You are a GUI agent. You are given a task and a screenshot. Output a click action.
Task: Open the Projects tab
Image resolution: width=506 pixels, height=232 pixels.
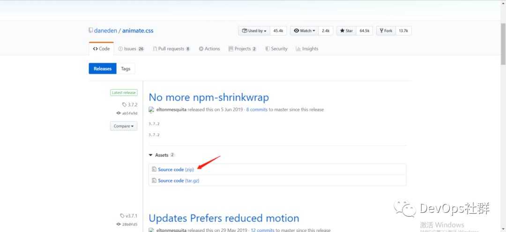242,49
